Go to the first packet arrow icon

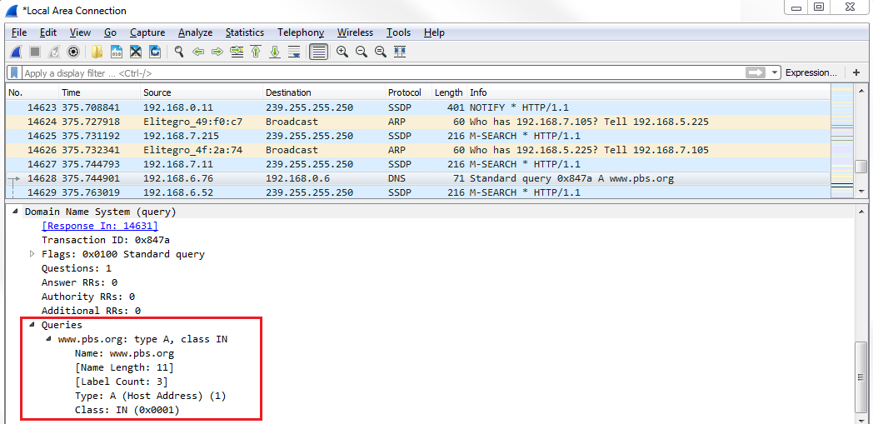click(256, 52)
